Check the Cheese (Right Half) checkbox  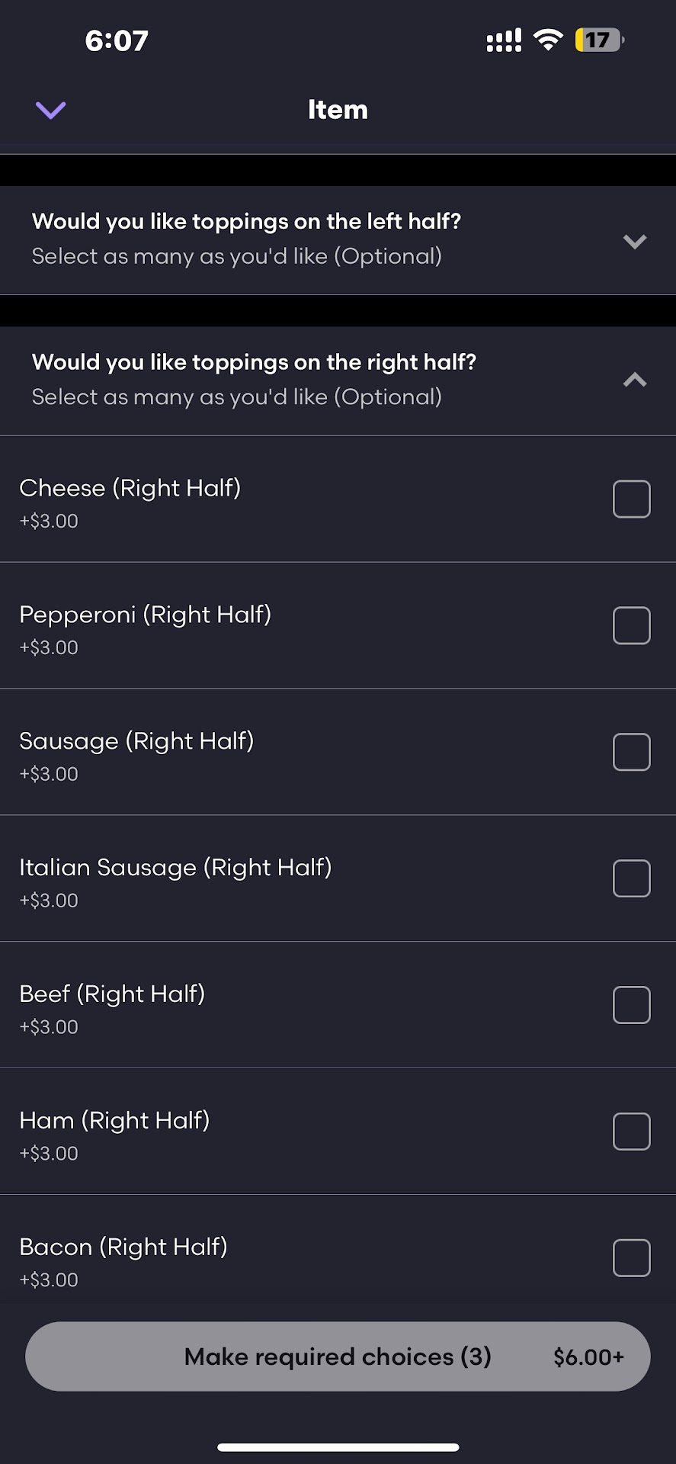coord(631,499)
